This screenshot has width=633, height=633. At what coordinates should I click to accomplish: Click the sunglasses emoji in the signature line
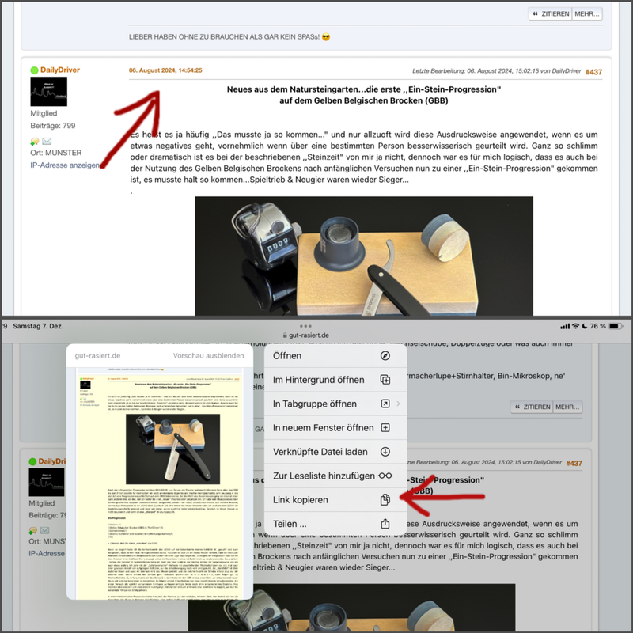click(326, 36)
